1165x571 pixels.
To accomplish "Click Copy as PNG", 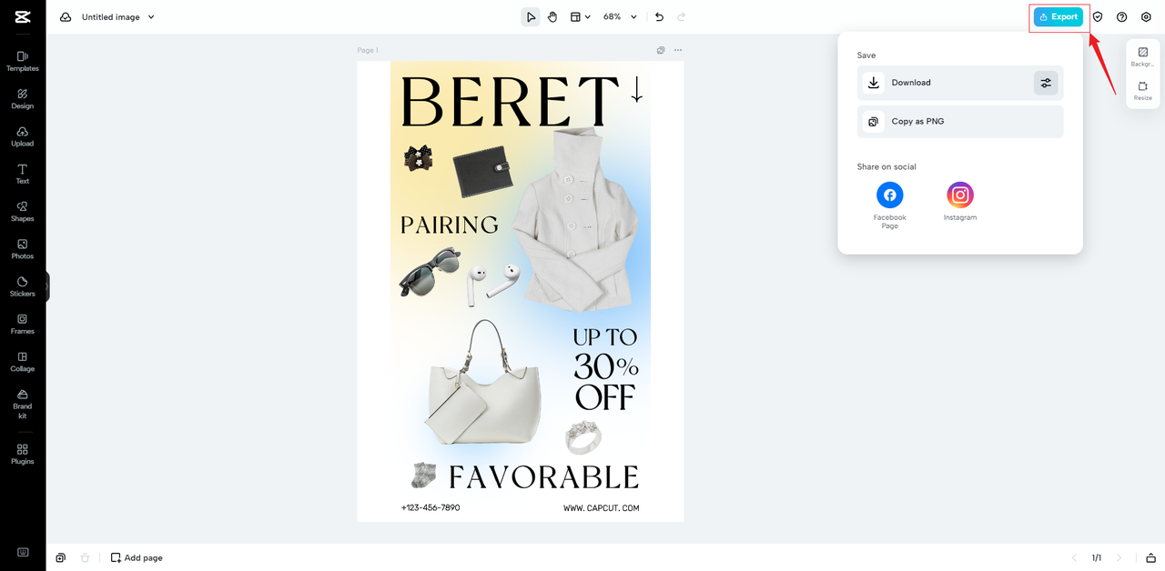I will point(960,122).
